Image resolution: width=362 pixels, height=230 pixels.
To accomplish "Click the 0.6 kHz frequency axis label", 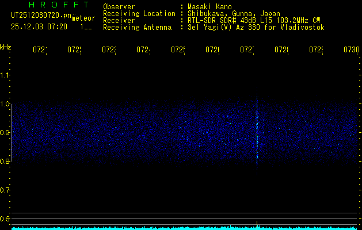I will 5,218.
